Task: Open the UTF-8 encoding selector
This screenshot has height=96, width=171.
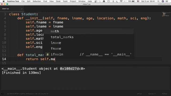Action: pyautogui.click(x=139, y=94)
